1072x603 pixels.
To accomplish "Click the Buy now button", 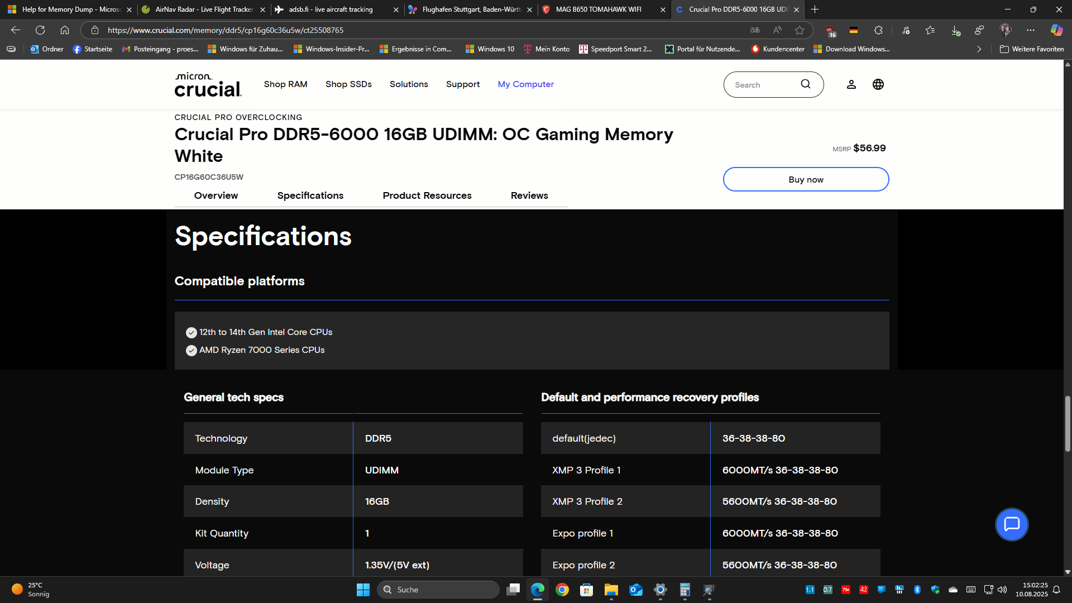I will (x=806, y=179).
